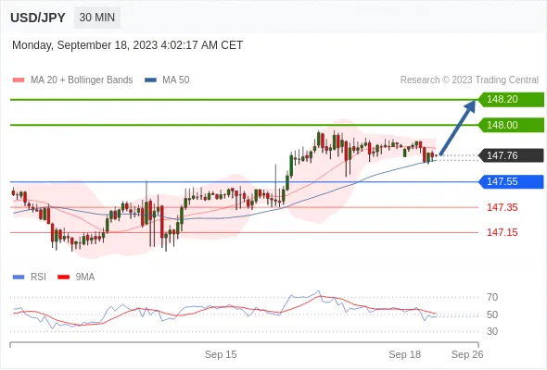Click the RSI axis value 70
The image size is (547, 370).
[492, 297]
